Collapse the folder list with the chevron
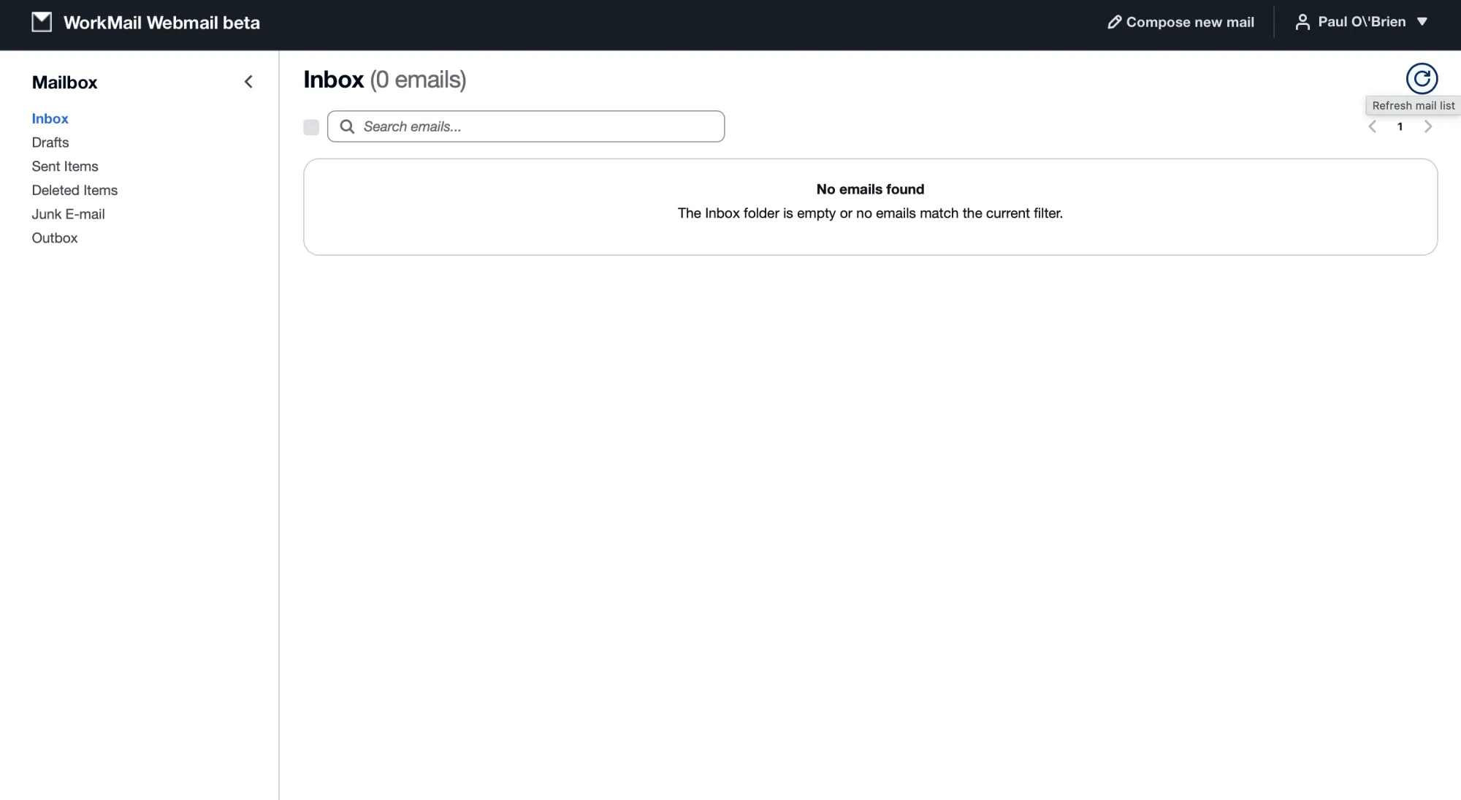 [x=248, y=81]
